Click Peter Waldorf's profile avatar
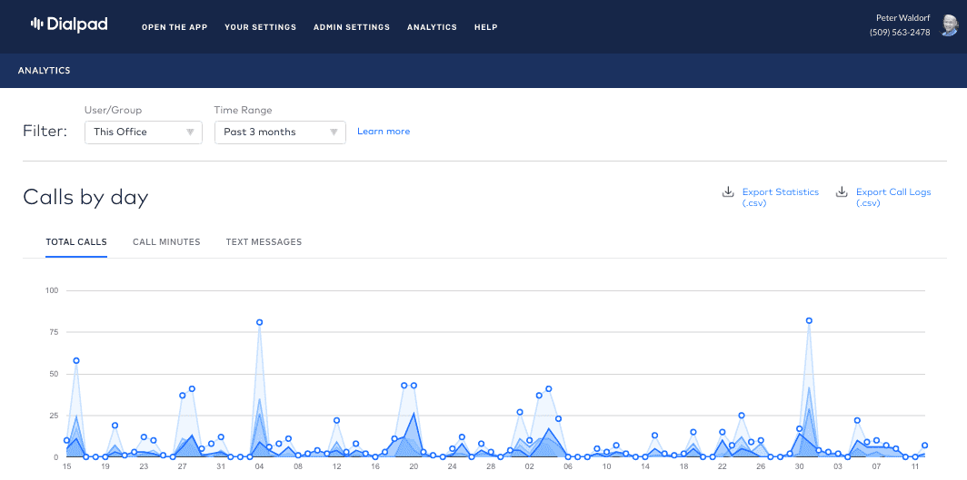The image size is (967, 480). [x=949, y=25]
